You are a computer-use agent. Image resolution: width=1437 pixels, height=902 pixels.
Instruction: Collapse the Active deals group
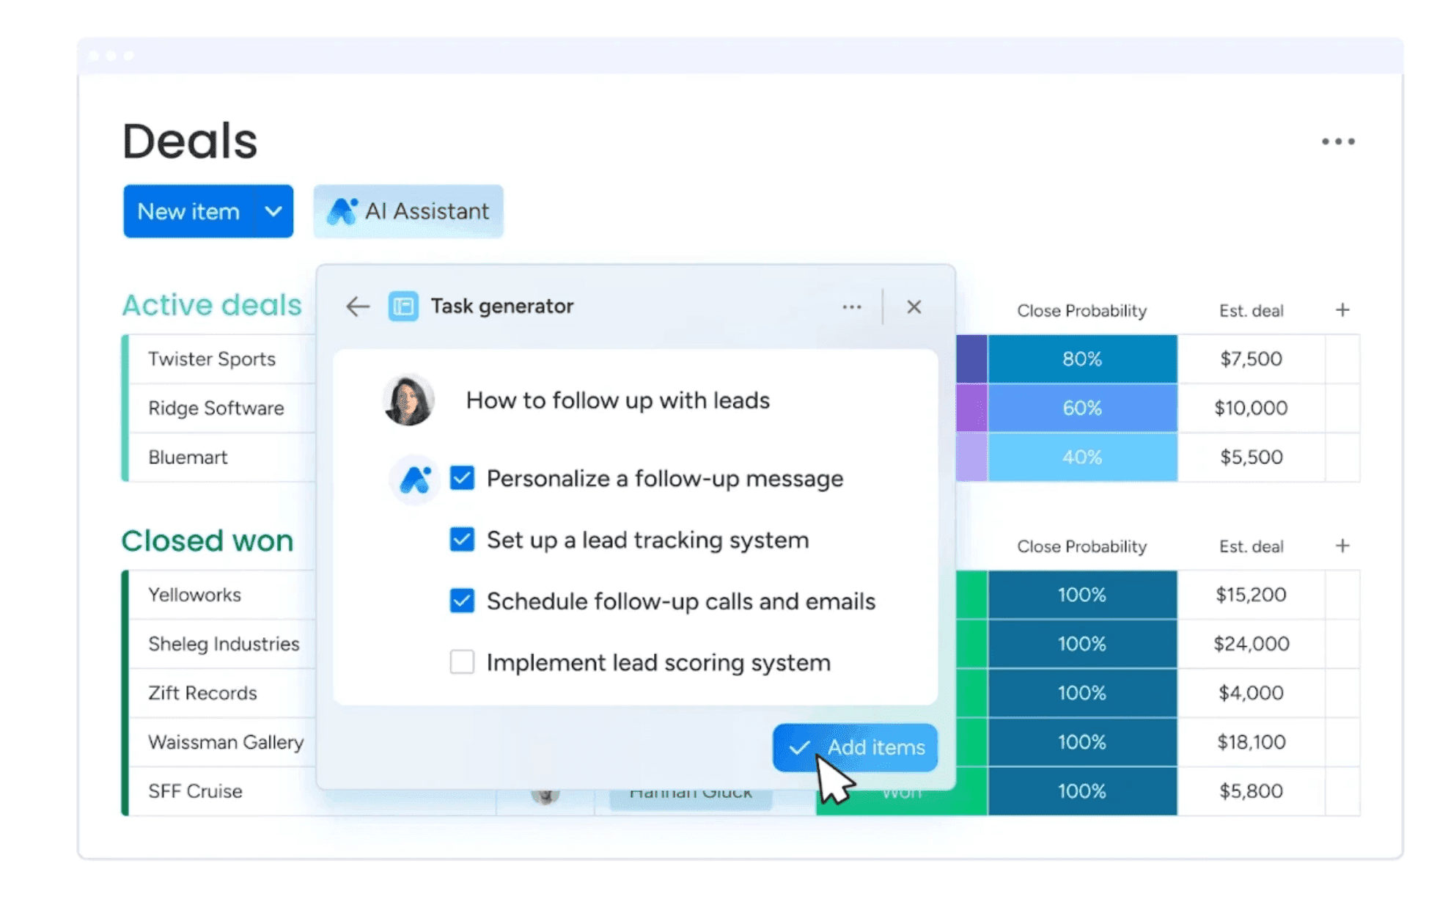(x=211, y=305)
